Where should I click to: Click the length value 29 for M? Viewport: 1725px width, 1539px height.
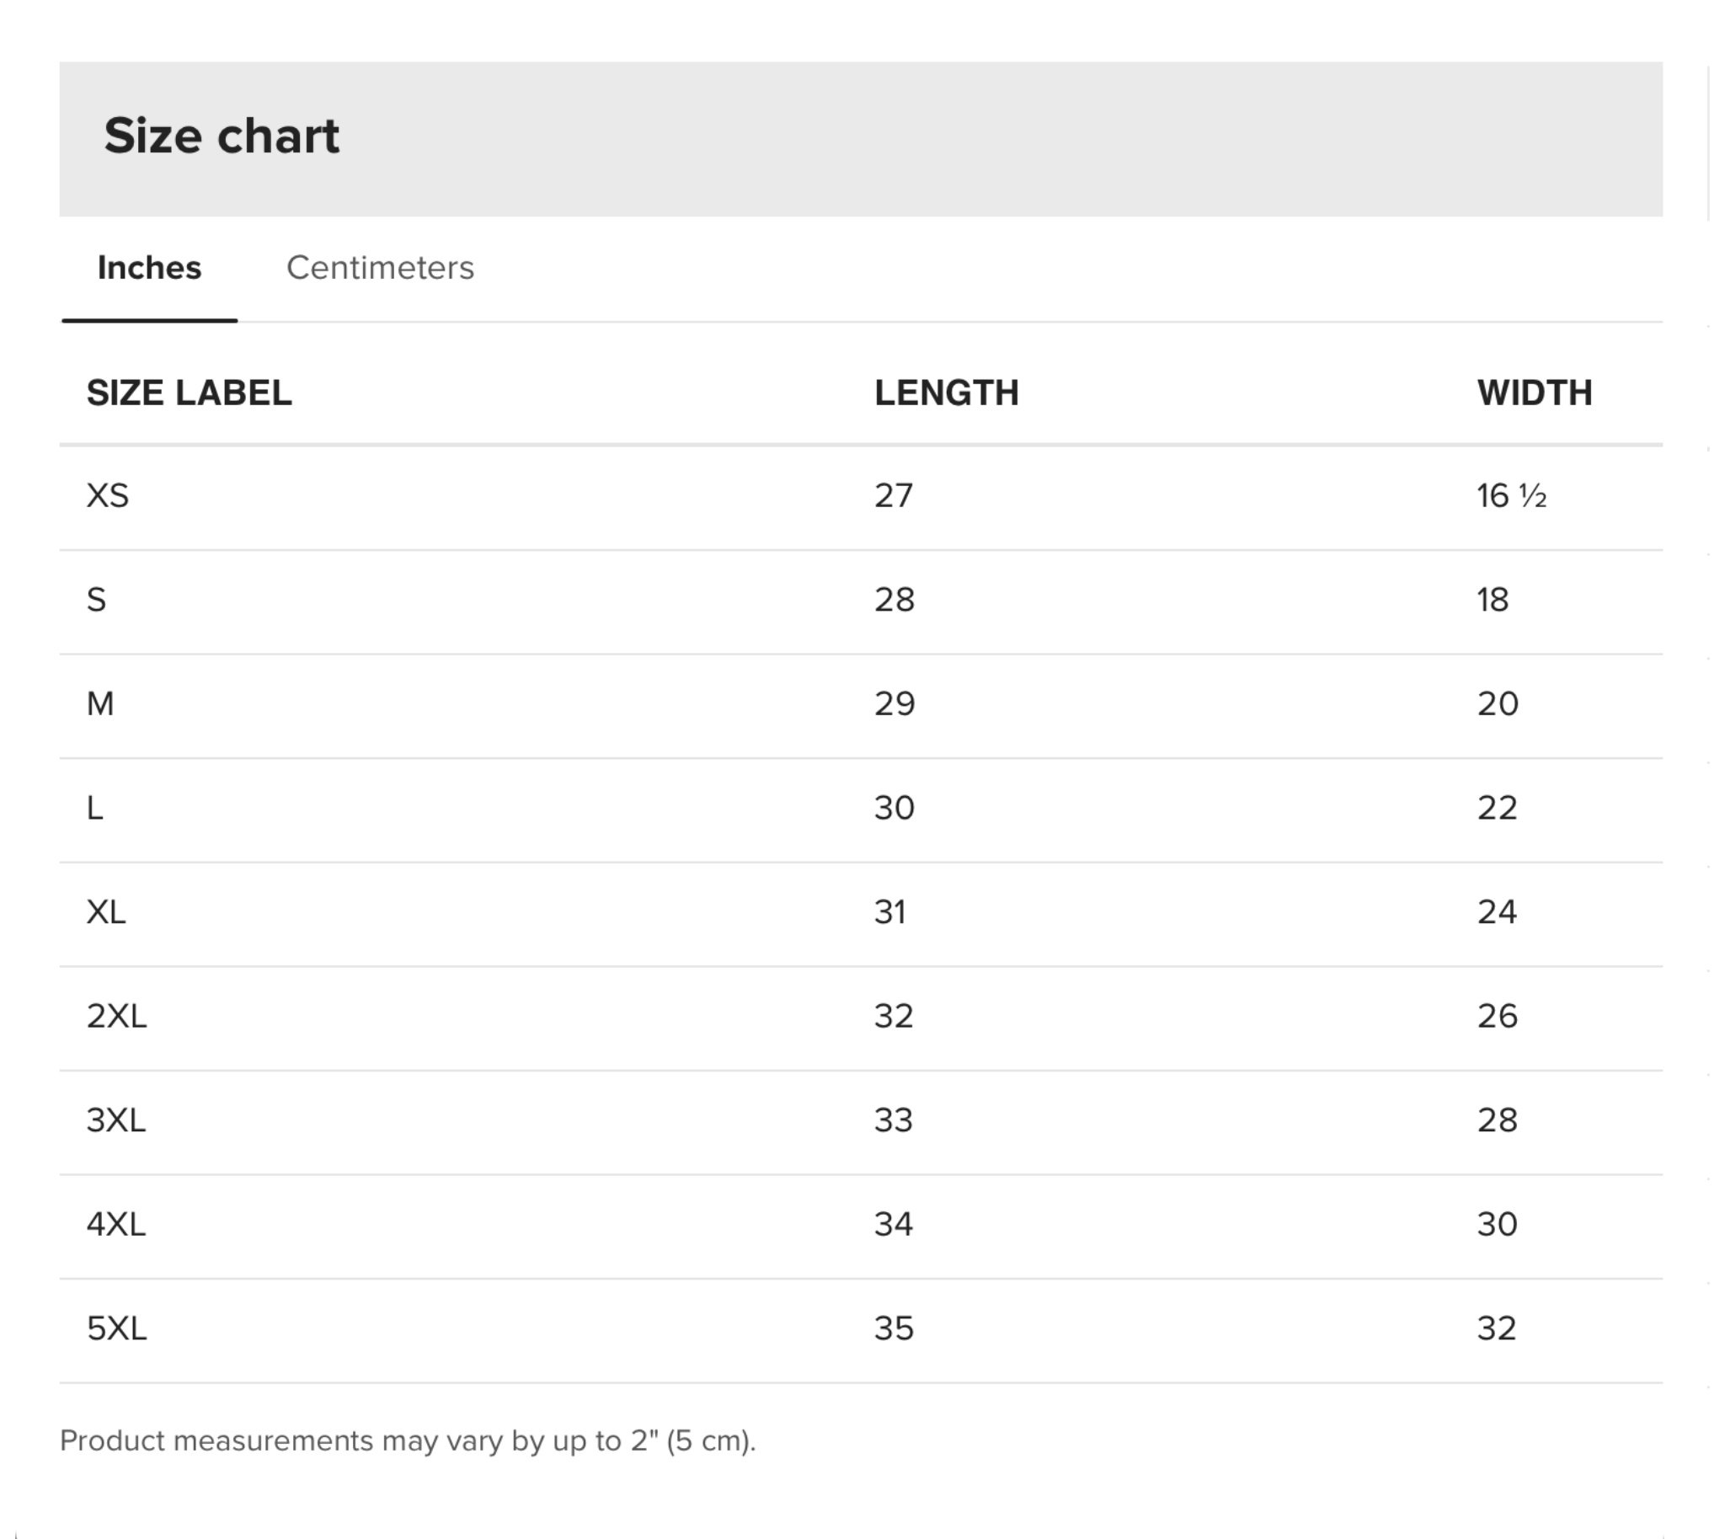895,703
